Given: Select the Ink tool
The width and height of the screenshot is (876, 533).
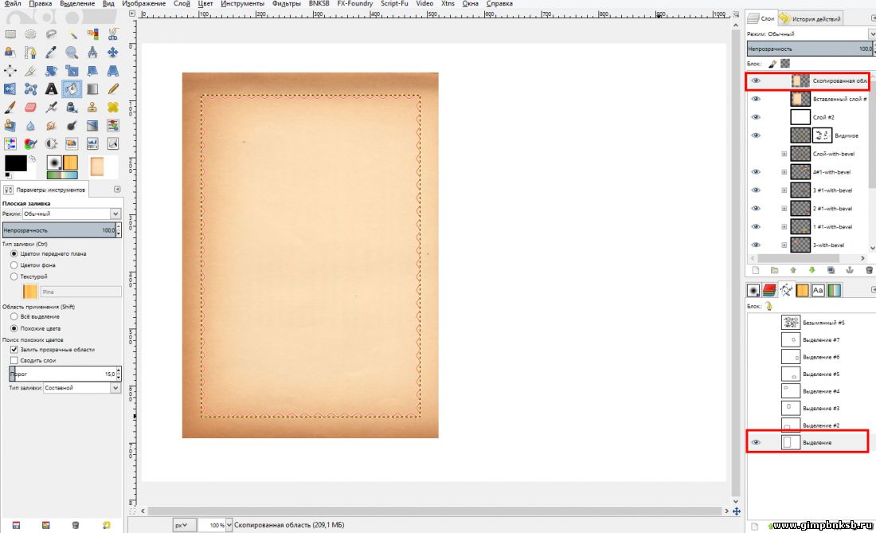Looking at the screenshot, I should [72, 108].
